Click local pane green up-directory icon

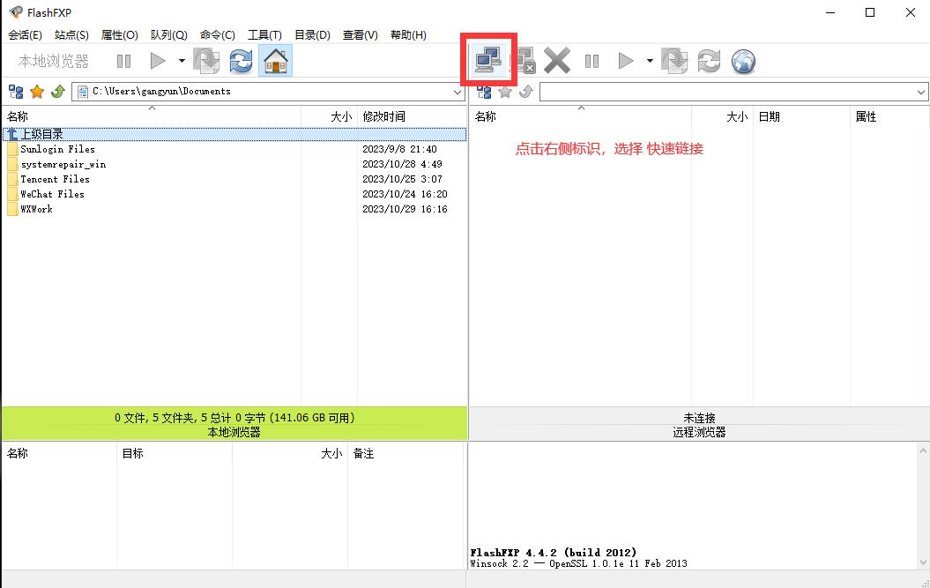point(58,92)
